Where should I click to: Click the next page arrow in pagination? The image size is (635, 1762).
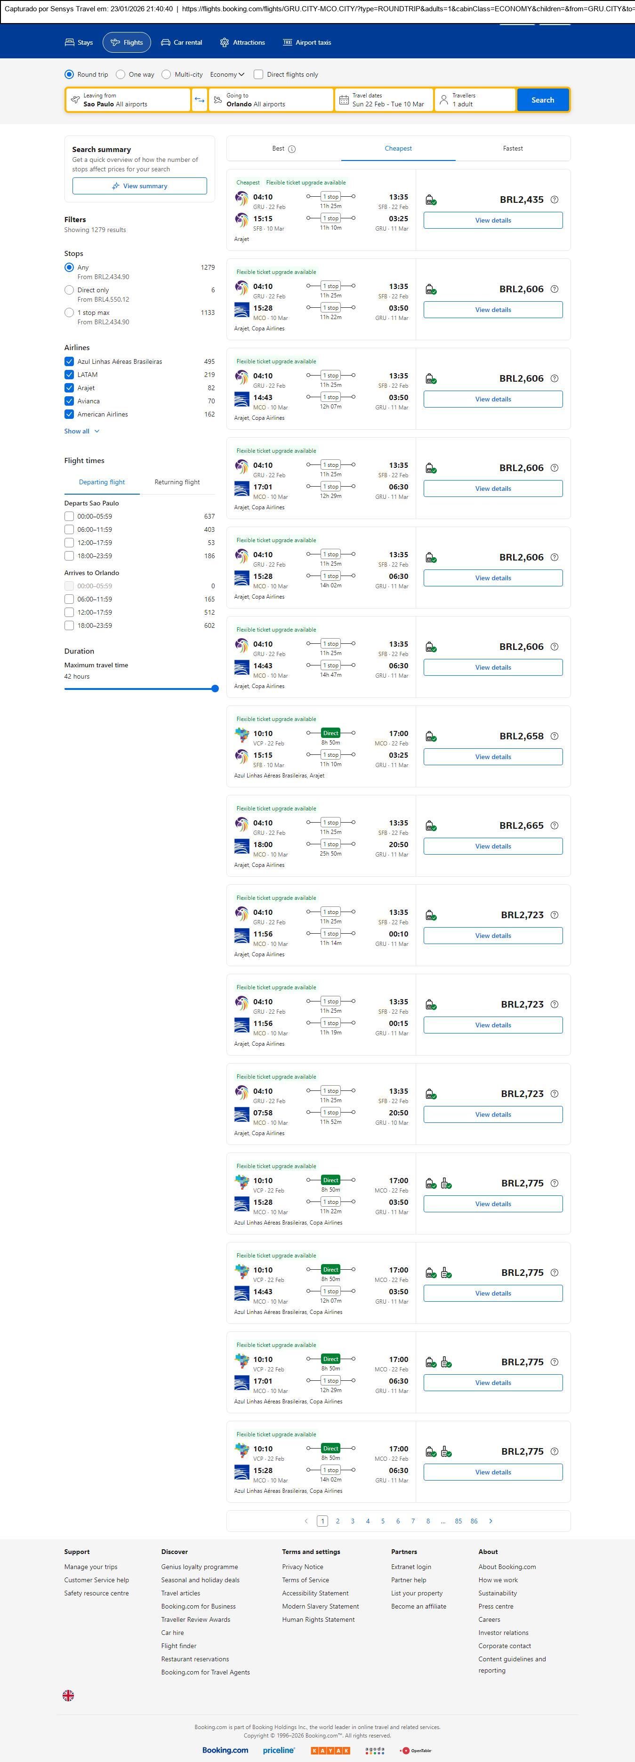tap(490, 1521)
